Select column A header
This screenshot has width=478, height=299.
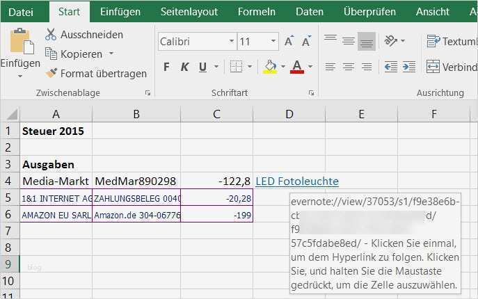(56, 114)
